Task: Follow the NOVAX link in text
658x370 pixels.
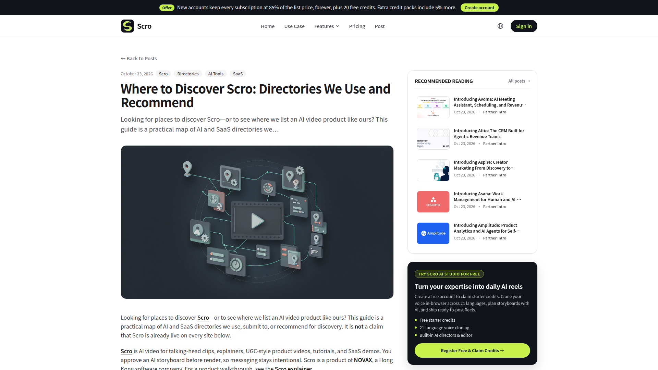Action: [x=363, y=360]
